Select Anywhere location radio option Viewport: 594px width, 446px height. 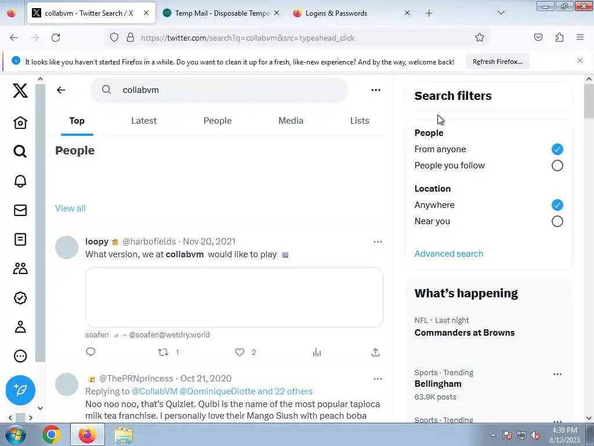tap(557, 205)
